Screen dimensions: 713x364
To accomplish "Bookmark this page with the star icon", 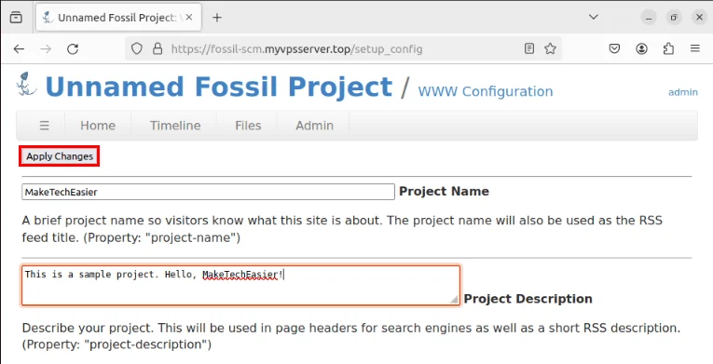I will [x=550, y=48].
